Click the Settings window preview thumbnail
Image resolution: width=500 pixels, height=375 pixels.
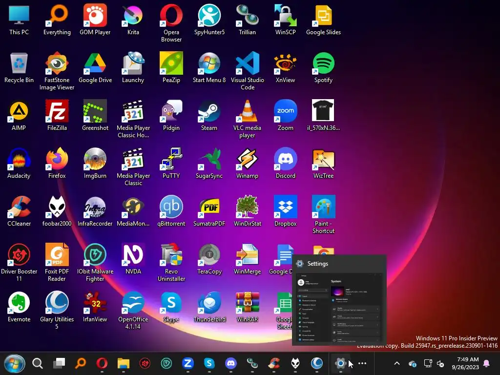[x=339, y=308]
